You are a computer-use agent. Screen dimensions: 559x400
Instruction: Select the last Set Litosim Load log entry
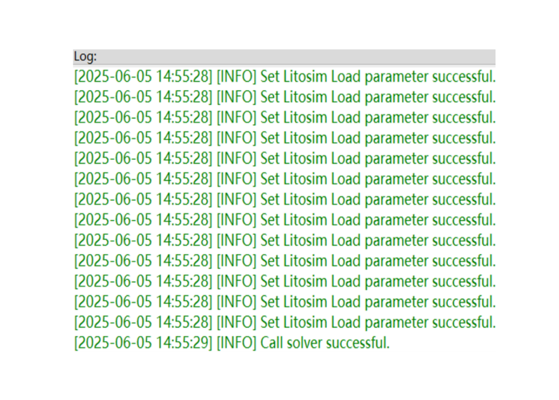(x=285, y=322)
